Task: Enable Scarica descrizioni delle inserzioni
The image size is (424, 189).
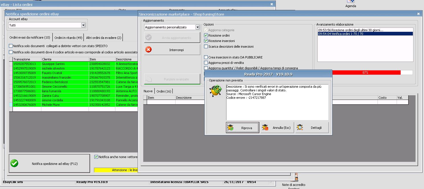Action: coord(206,47)
